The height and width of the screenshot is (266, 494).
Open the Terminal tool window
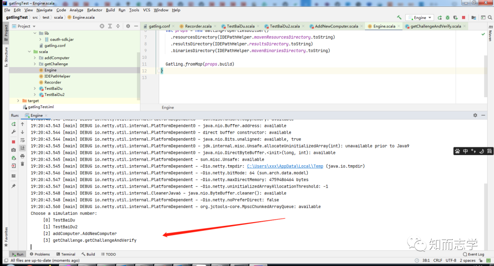65,254
